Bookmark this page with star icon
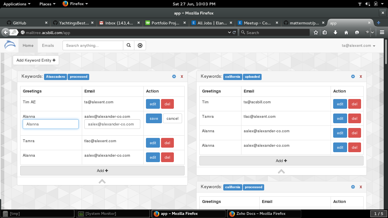The height and width of the screenshot is (218, 388). (316, 32)
